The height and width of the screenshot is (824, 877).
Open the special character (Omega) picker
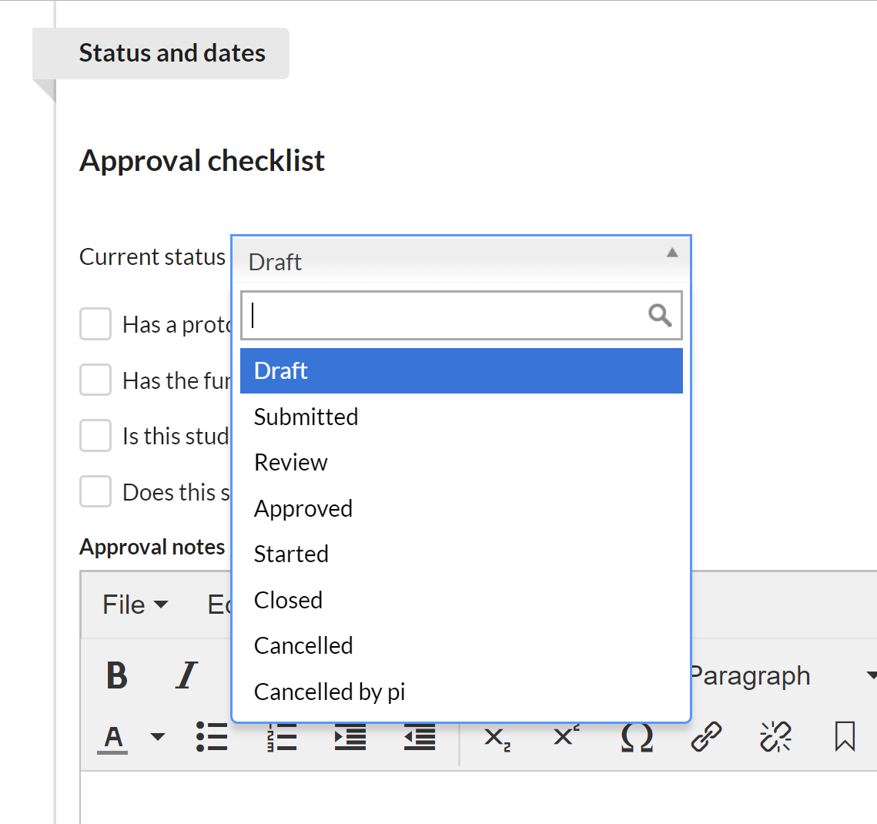click(637, 737)
